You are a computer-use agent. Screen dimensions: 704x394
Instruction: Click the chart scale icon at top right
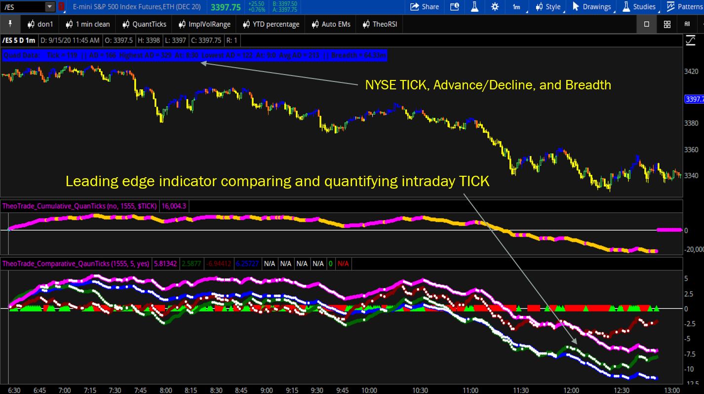(690, 41)
